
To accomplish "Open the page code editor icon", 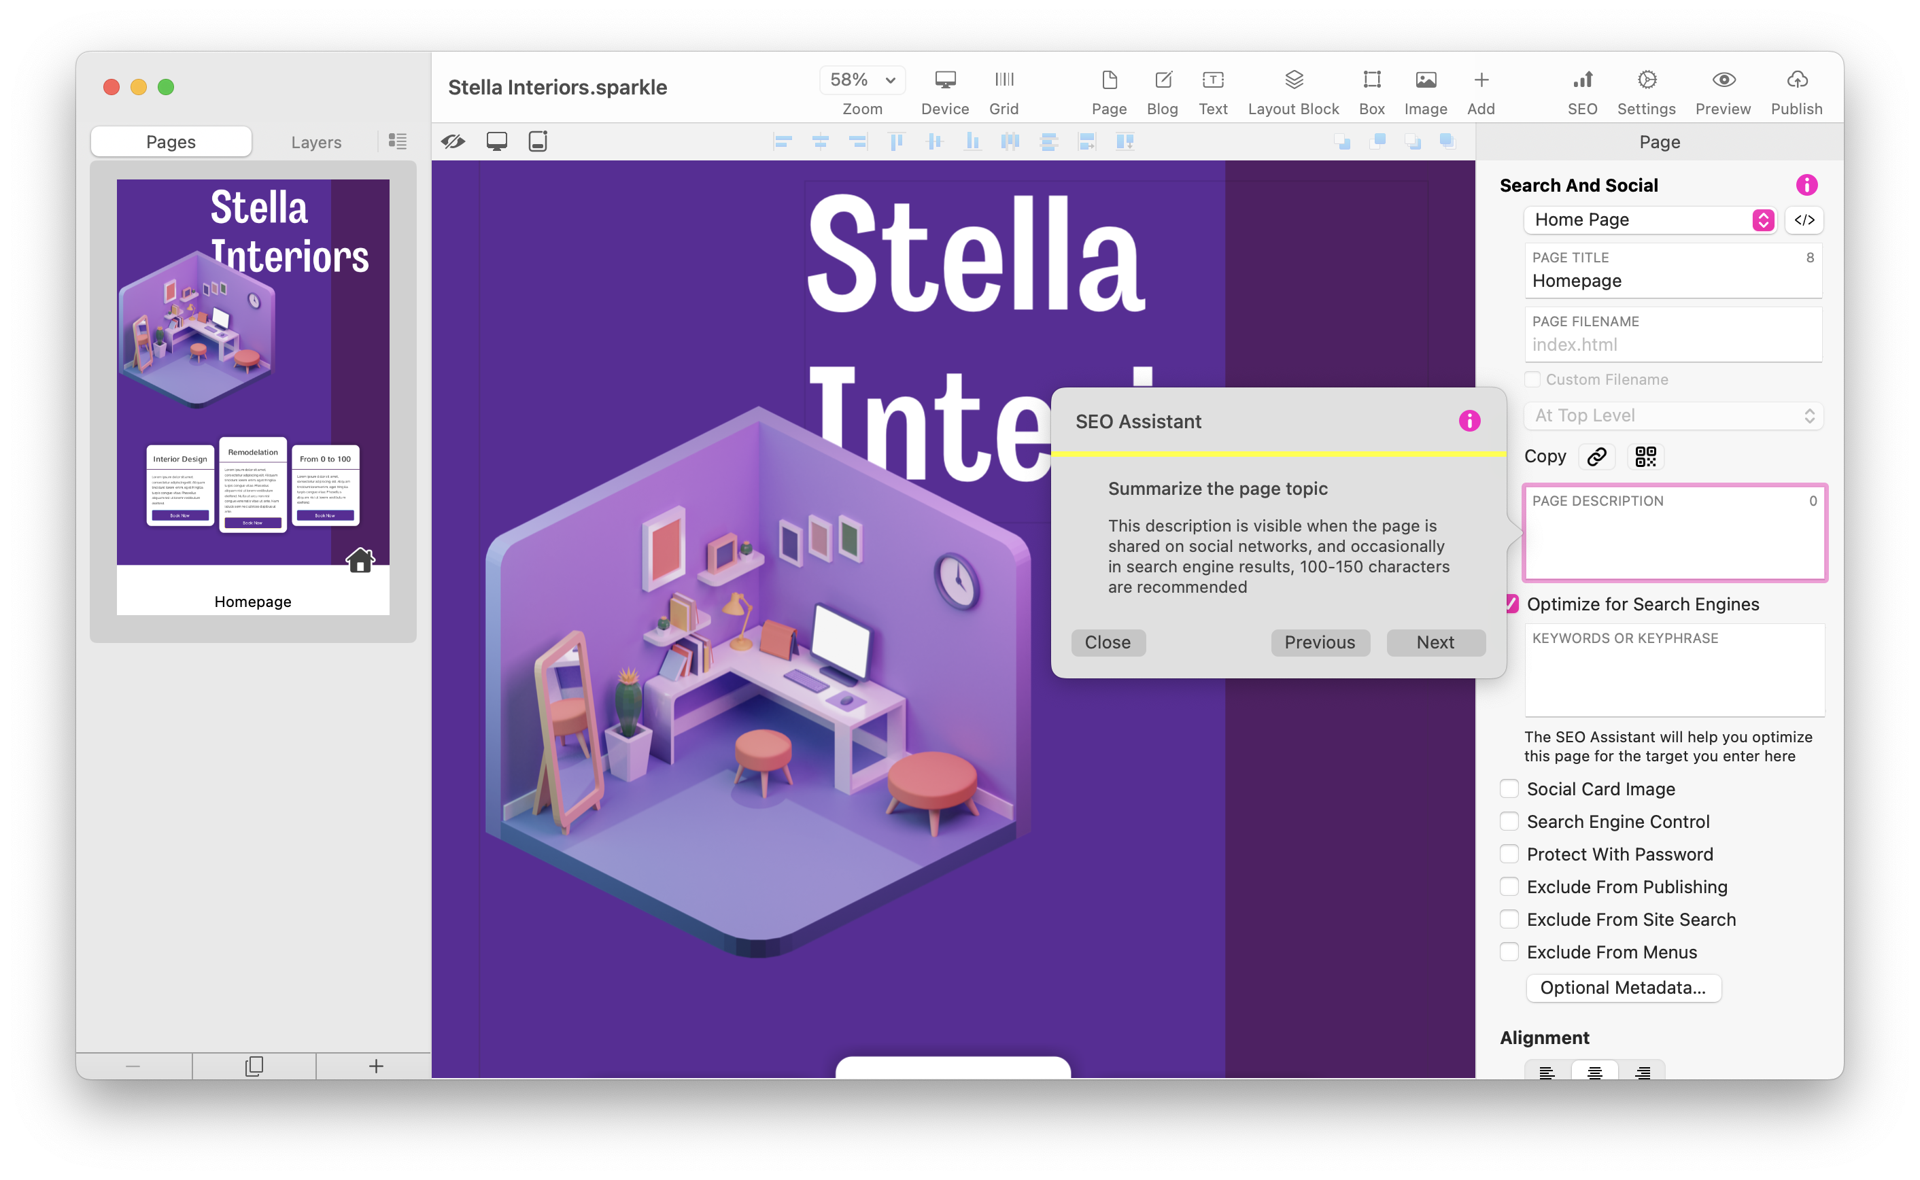I will click(x=1804, y=220).
